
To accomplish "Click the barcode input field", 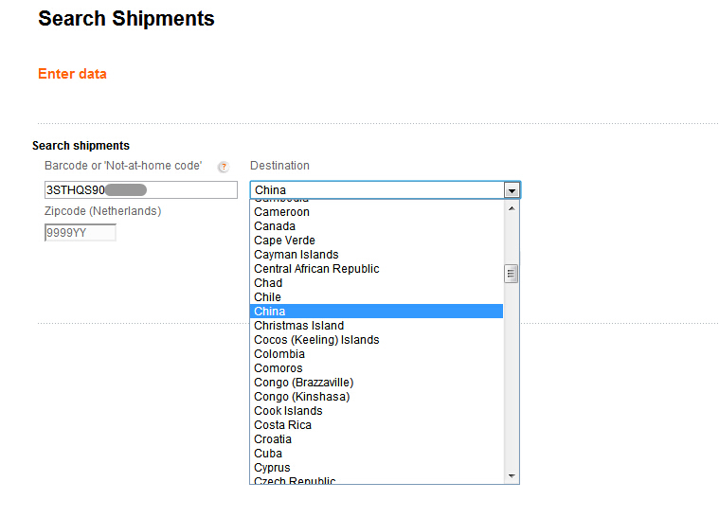I will pyautogui.click(x=141, y=189).
